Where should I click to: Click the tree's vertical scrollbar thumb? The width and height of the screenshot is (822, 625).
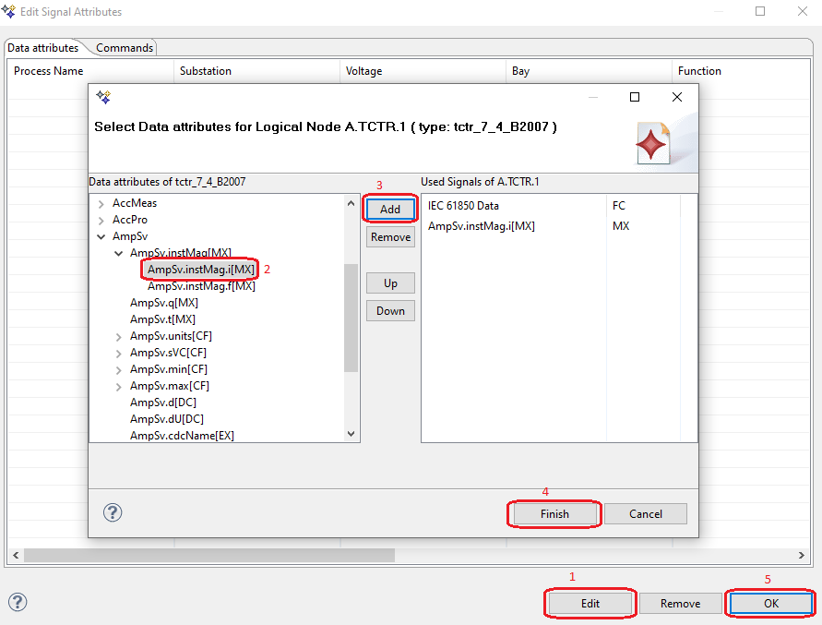pyautogui.click(x=351, y=317)
